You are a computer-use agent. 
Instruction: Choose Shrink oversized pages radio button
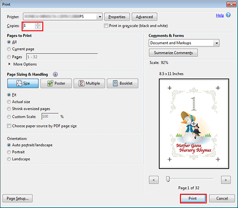(9, 109)
